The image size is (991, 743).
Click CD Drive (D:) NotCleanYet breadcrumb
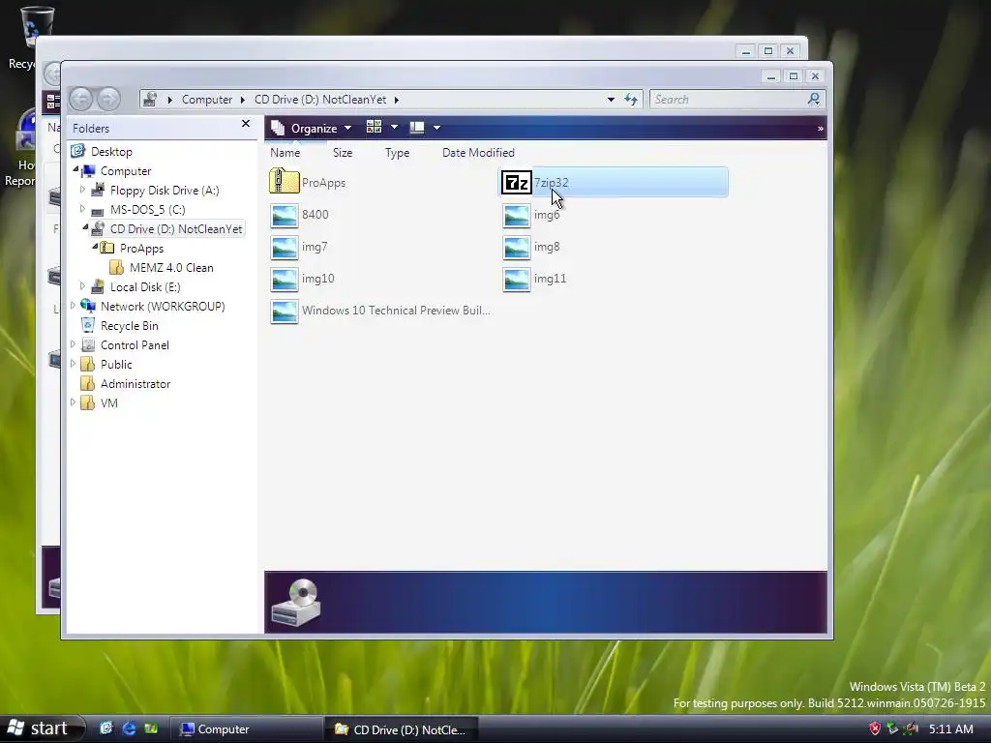[319, 100]
